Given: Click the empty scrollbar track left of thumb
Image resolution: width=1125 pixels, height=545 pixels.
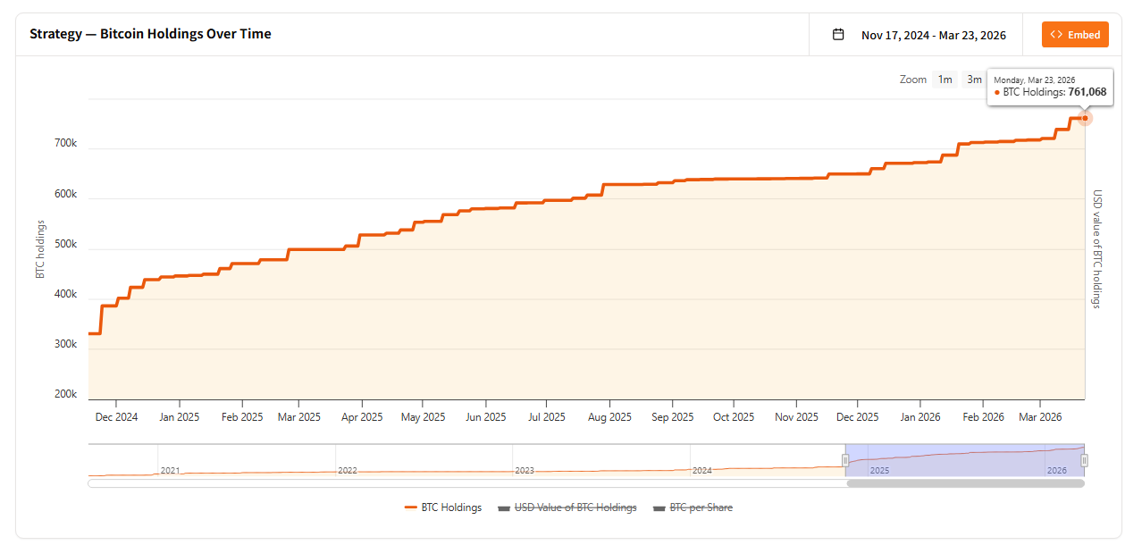Looking at the screenshot, I should [447, 483].
